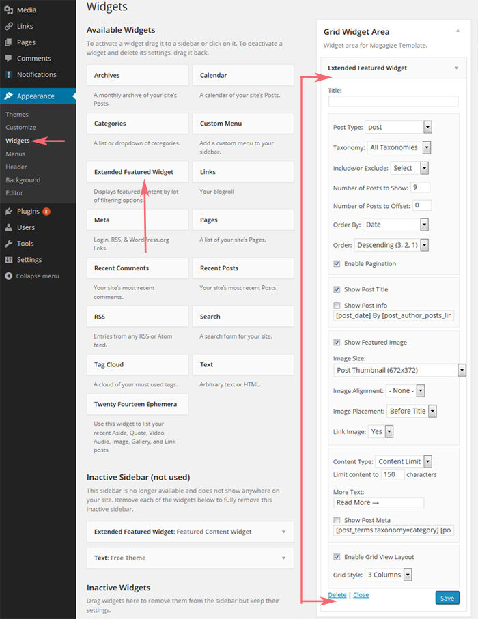Select the Recent Posts available widget

tap(243, 268)
